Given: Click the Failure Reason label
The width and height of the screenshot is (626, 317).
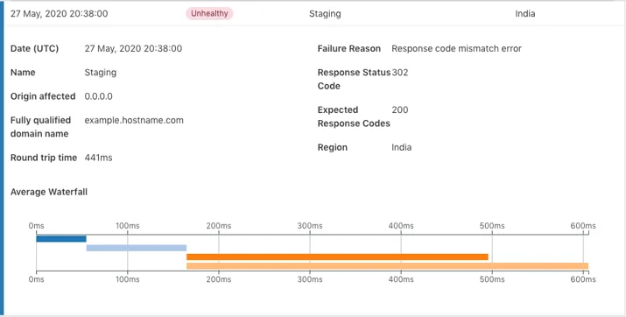Looking at the screenshot, I should [349, 49].
